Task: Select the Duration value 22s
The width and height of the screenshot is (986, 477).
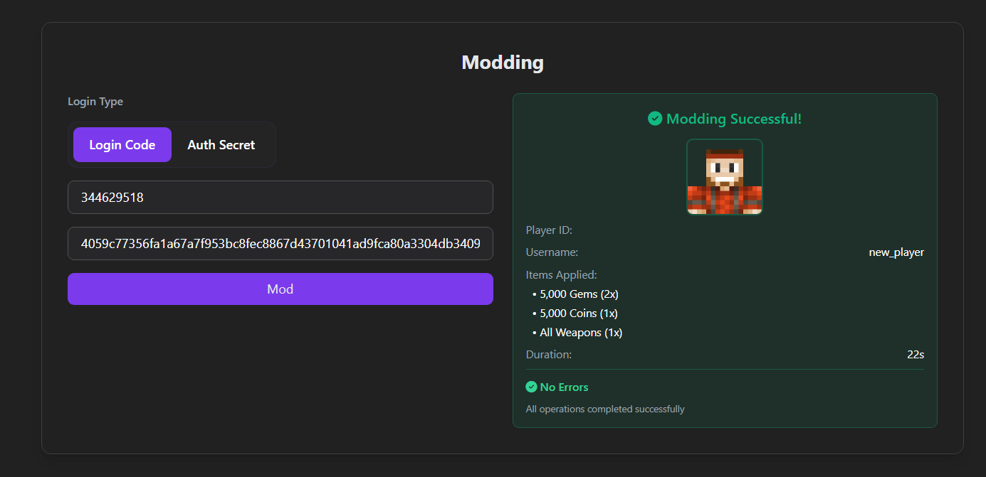Action: pyautogui.click(x=915, y=354)
